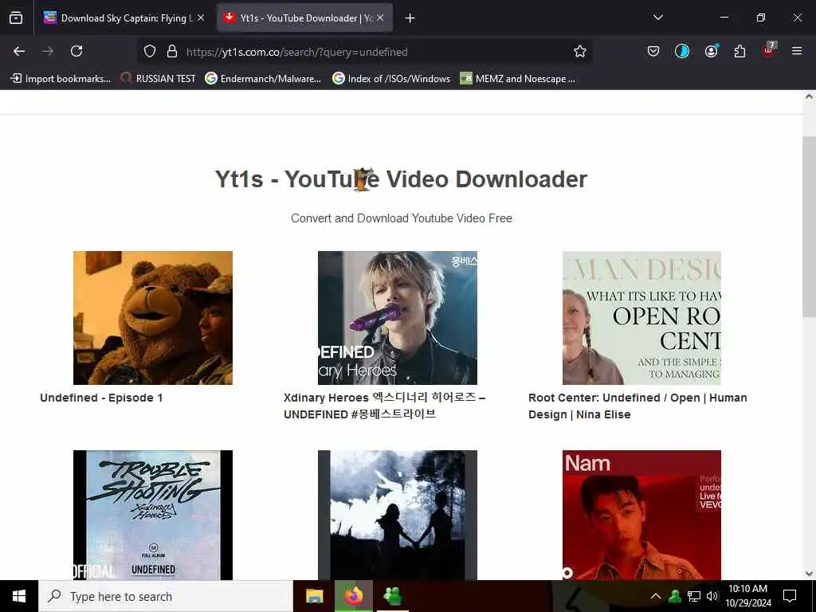This screenshot has width=816, height=612.
Task: Click the Type here to search box
Action: pos(166,596)
